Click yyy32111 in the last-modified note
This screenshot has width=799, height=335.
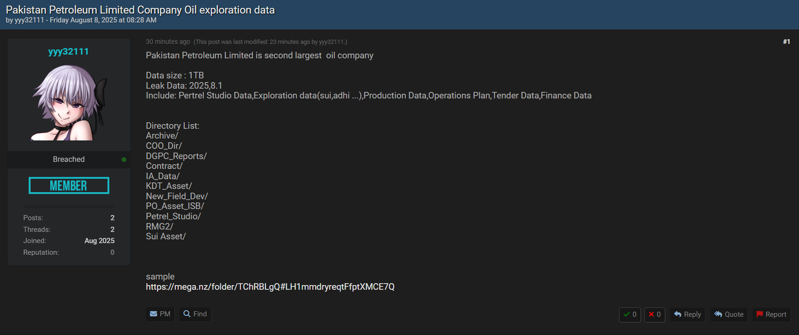click(x=331, y=42)
